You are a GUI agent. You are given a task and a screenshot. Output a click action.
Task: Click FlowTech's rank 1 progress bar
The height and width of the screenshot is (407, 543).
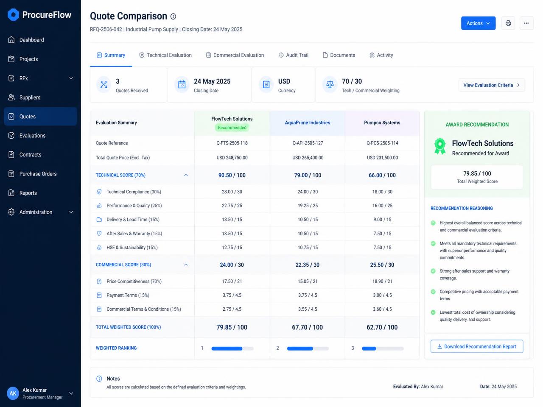coord(232,348)
